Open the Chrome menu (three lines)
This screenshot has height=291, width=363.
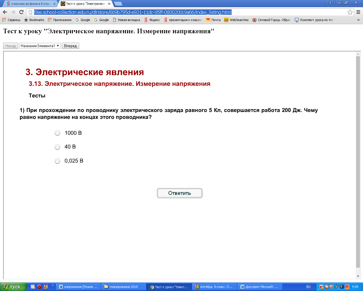click(x=358, y=12)
